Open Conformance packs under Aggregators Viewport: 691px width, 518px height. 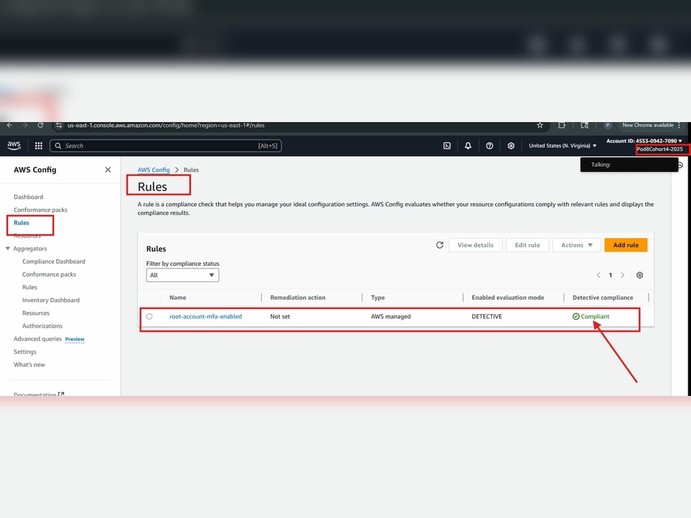(x=49, y=274)
